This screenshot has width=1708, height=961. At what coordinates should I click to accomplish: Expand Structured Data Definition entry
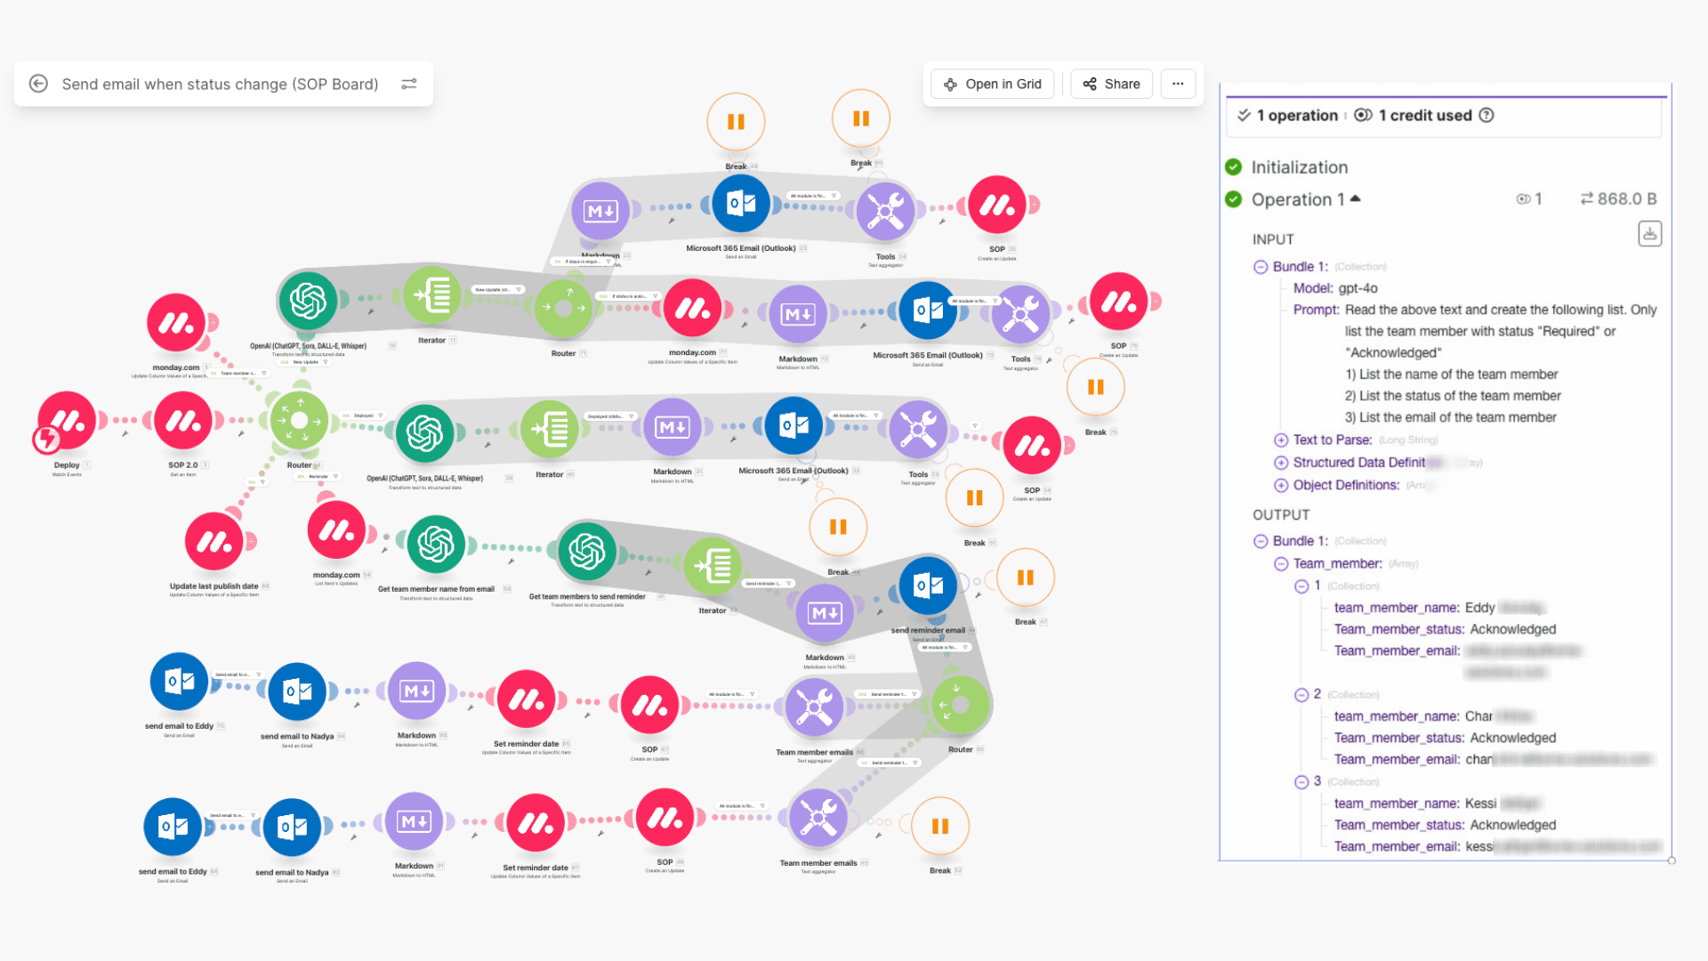coord(1281,463)
